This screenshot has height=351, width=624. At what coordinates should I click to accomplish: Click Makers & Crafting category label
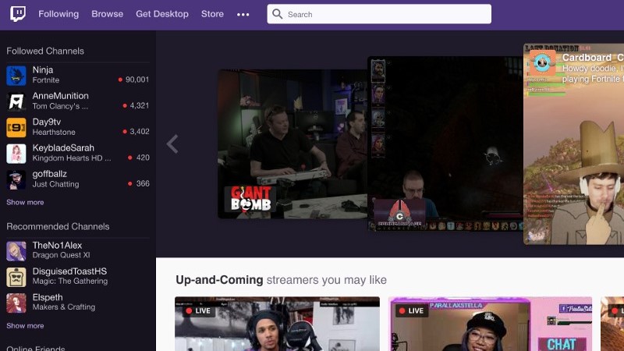point(64,307)
